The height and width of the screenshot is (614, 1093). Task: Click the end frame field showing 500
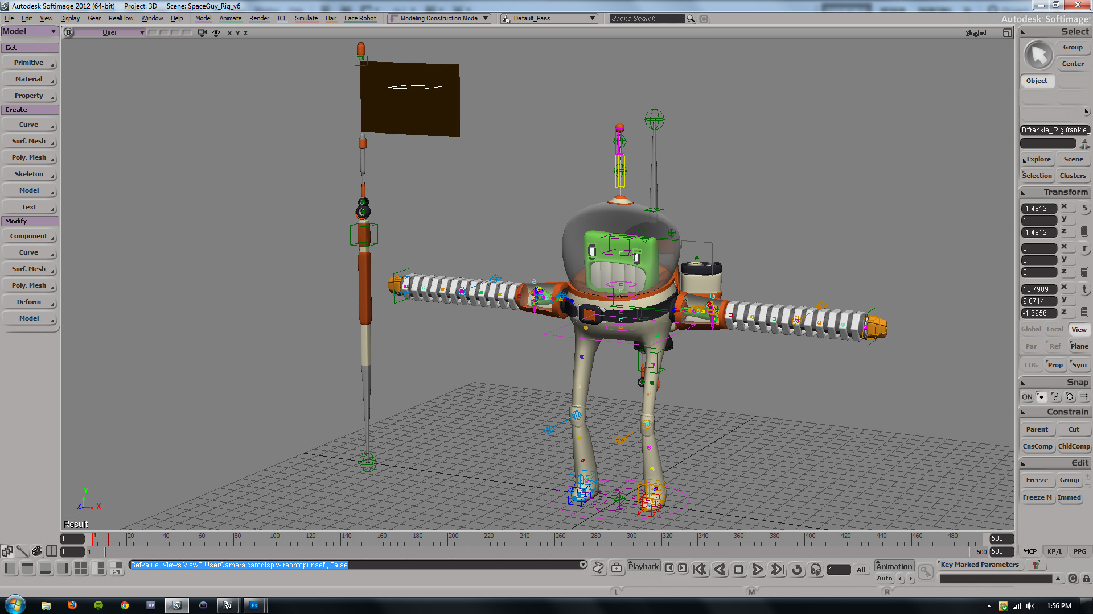coord(1001,538)
